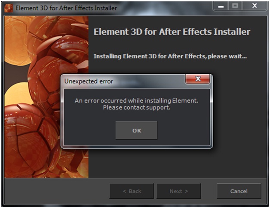Click the greyed-out Next > button
This screenshot has width=270, height=208.
point(179,191)
